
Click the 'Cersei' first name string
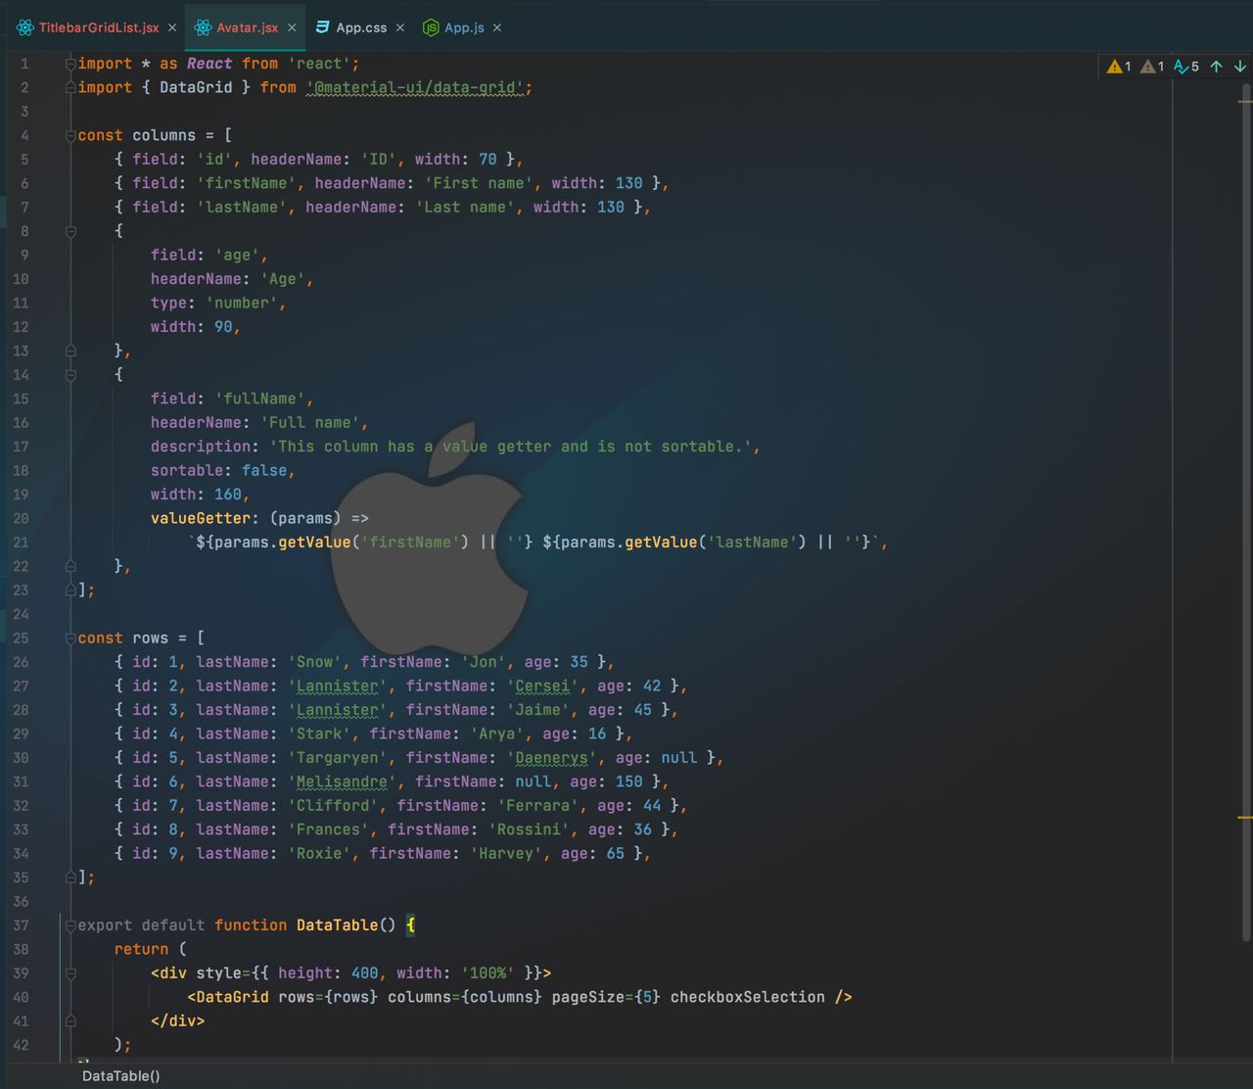point(543,687)
